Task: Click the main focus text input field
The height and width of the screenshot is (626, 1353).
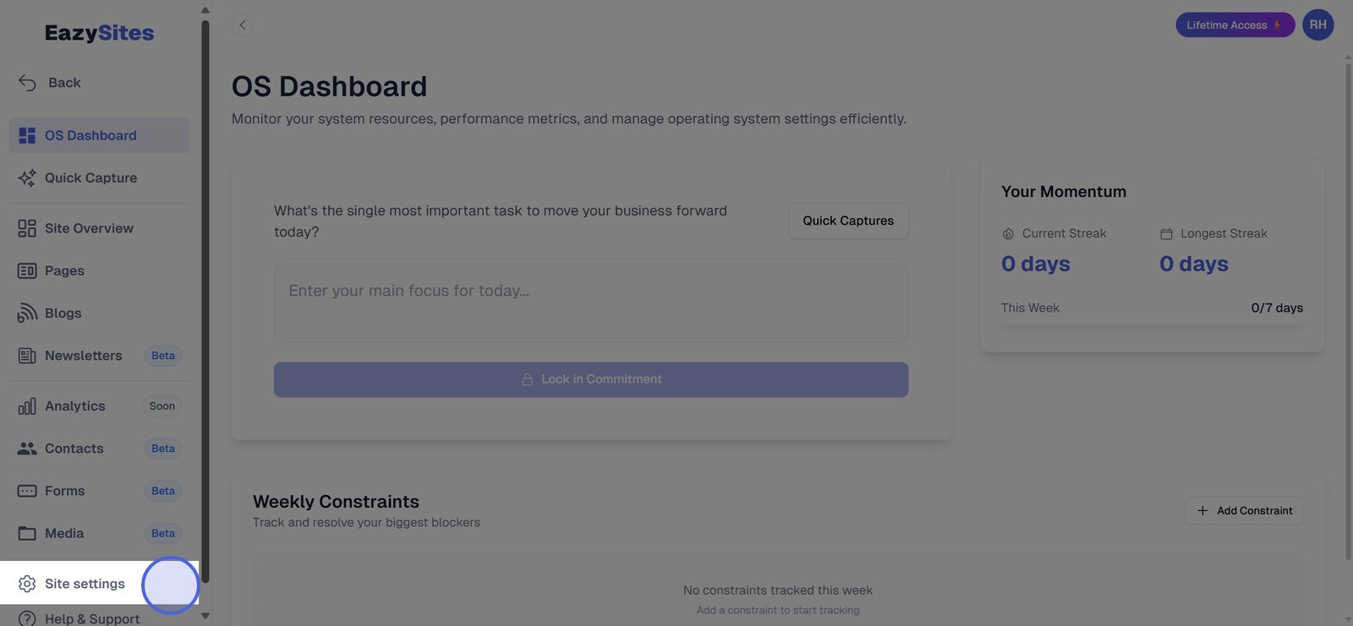Action: click(x=590, y=302)
